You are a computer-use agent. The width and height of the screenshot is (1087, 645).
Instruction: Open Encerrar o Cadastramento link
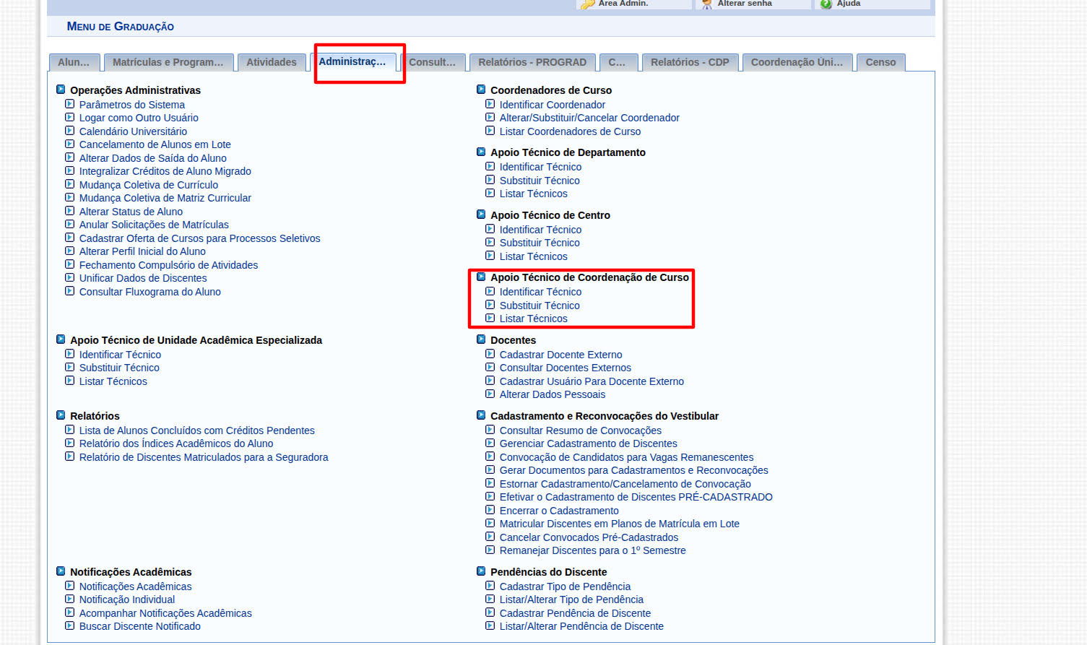559,511
